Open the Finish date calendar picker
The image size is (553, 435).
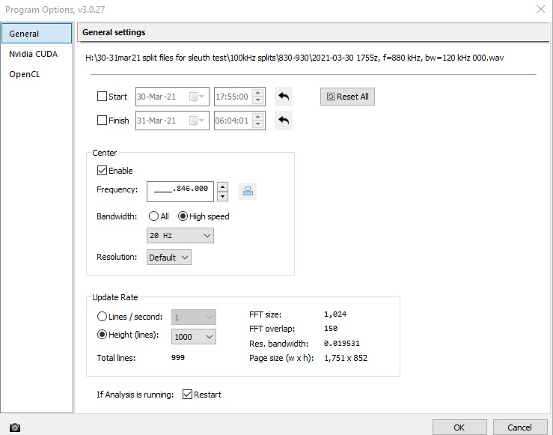pyautogui.click(x=196, y=121)
